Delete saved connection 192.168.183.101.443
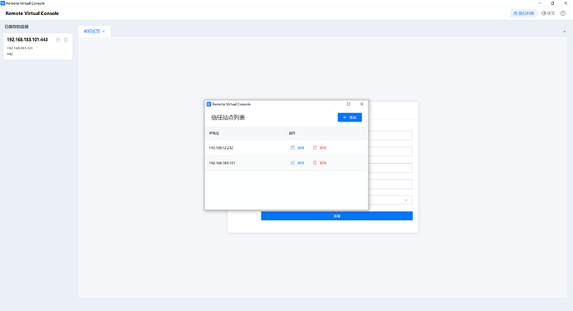 tap(66, 40)
